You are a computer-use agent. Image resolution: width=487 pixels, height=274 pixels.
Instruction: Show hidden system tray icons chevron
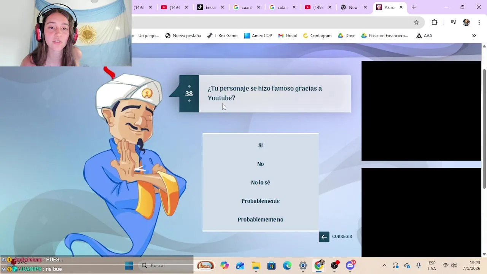click(x=384, y=266)
